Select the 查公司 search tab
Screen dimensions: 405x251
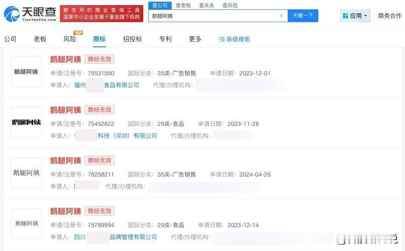click(160, 5)
